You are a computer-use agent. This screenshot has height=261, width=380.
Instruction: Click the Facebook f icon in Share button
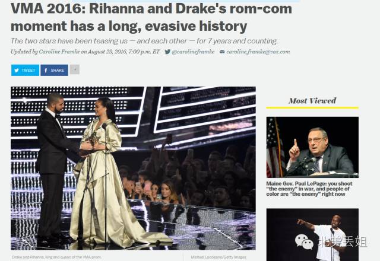tap(46, 71)
